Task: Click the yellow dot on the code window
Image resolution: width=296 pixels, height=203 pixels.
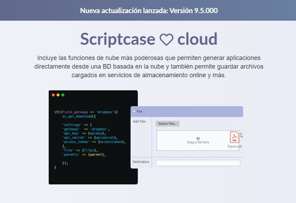Action: tap(59, 95)
